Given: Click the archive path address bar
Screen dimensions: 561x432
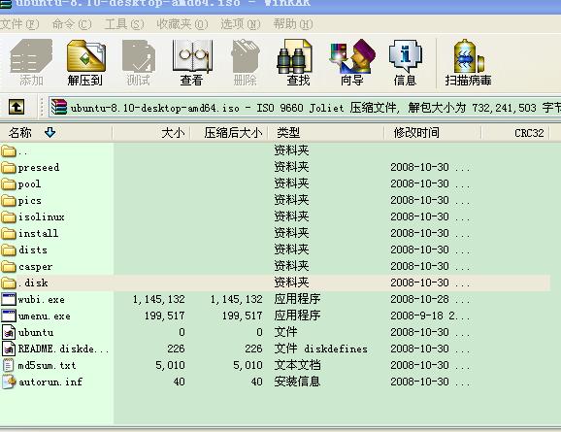Looking at the screenshot, I should 305,108.
